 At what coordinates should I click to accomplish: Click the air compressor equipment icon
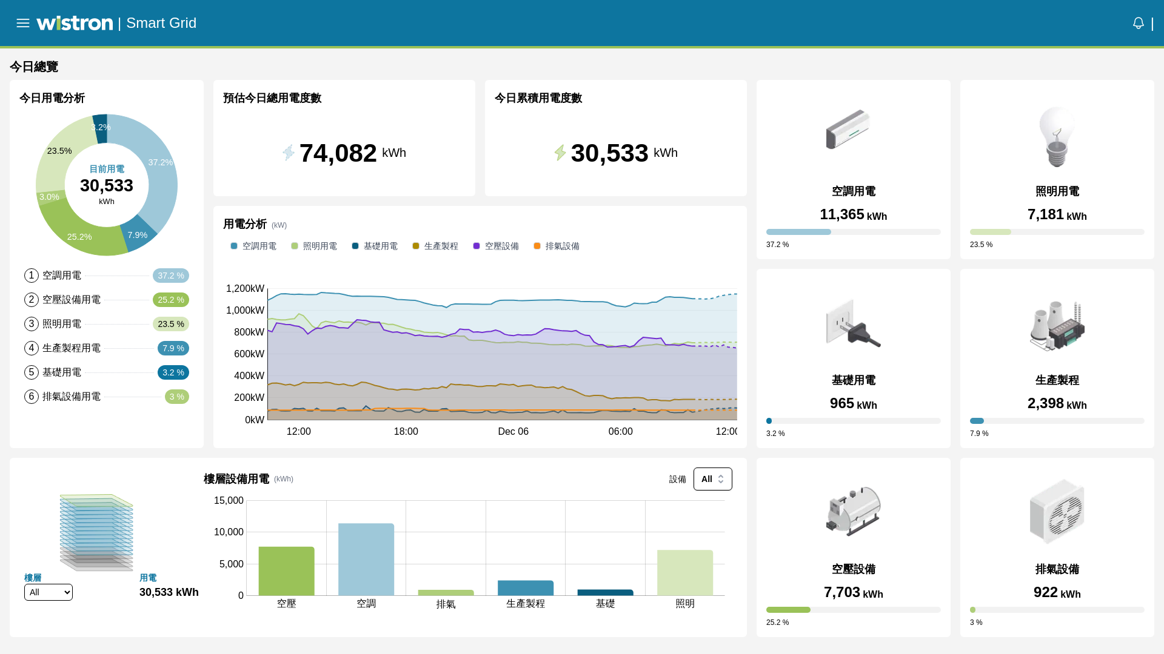[x=853, y=512]
